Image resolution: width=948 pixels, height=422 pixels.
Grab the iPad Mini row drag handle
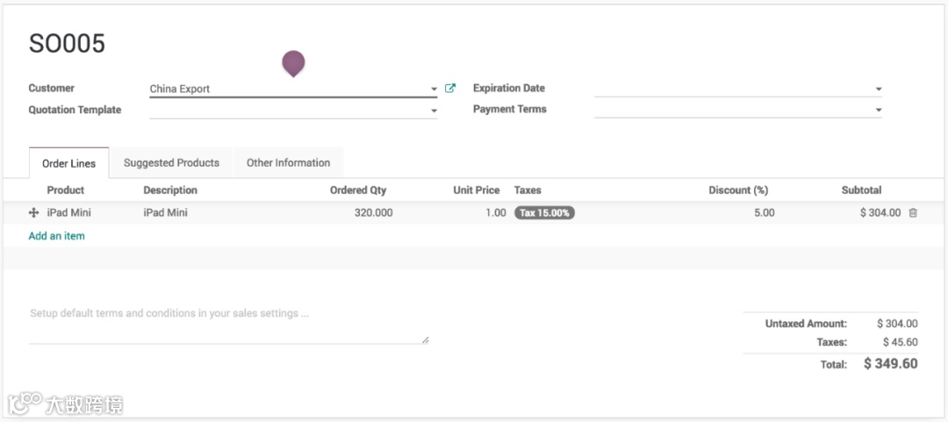click(x=34, y=213)
